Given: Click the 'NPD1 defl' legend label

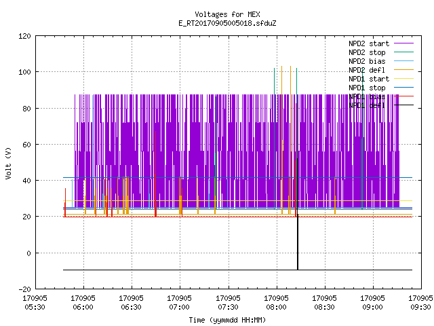Looking at the screenshot, I should [x=367, y=106].
